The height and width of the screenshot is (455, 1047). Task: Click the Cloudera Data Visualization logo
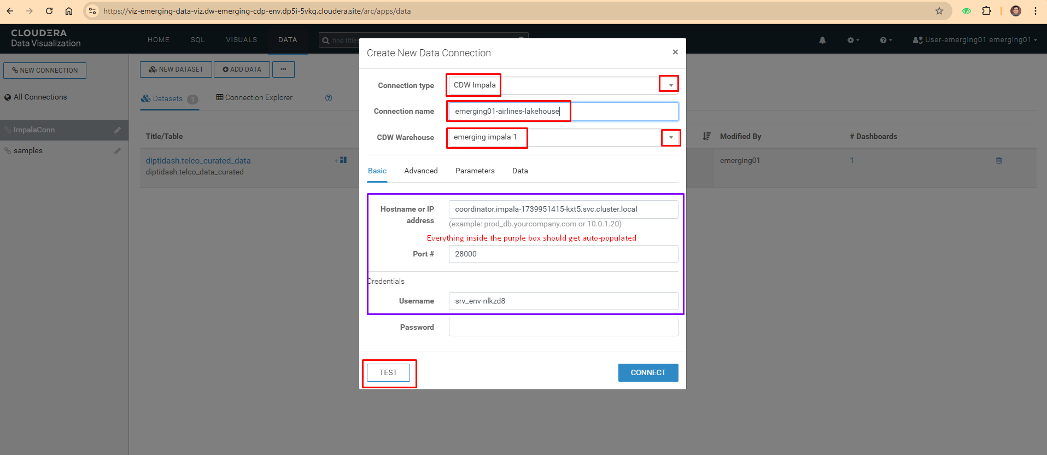pyautogui.click(x=46, y=38)
